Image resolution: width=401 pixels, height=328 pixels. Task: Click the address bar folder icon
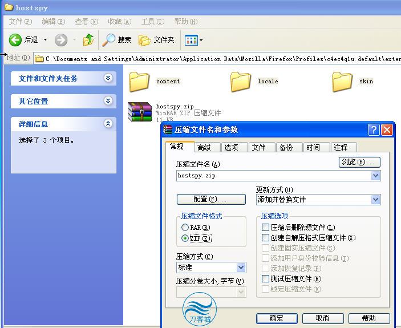coord(39,59)
